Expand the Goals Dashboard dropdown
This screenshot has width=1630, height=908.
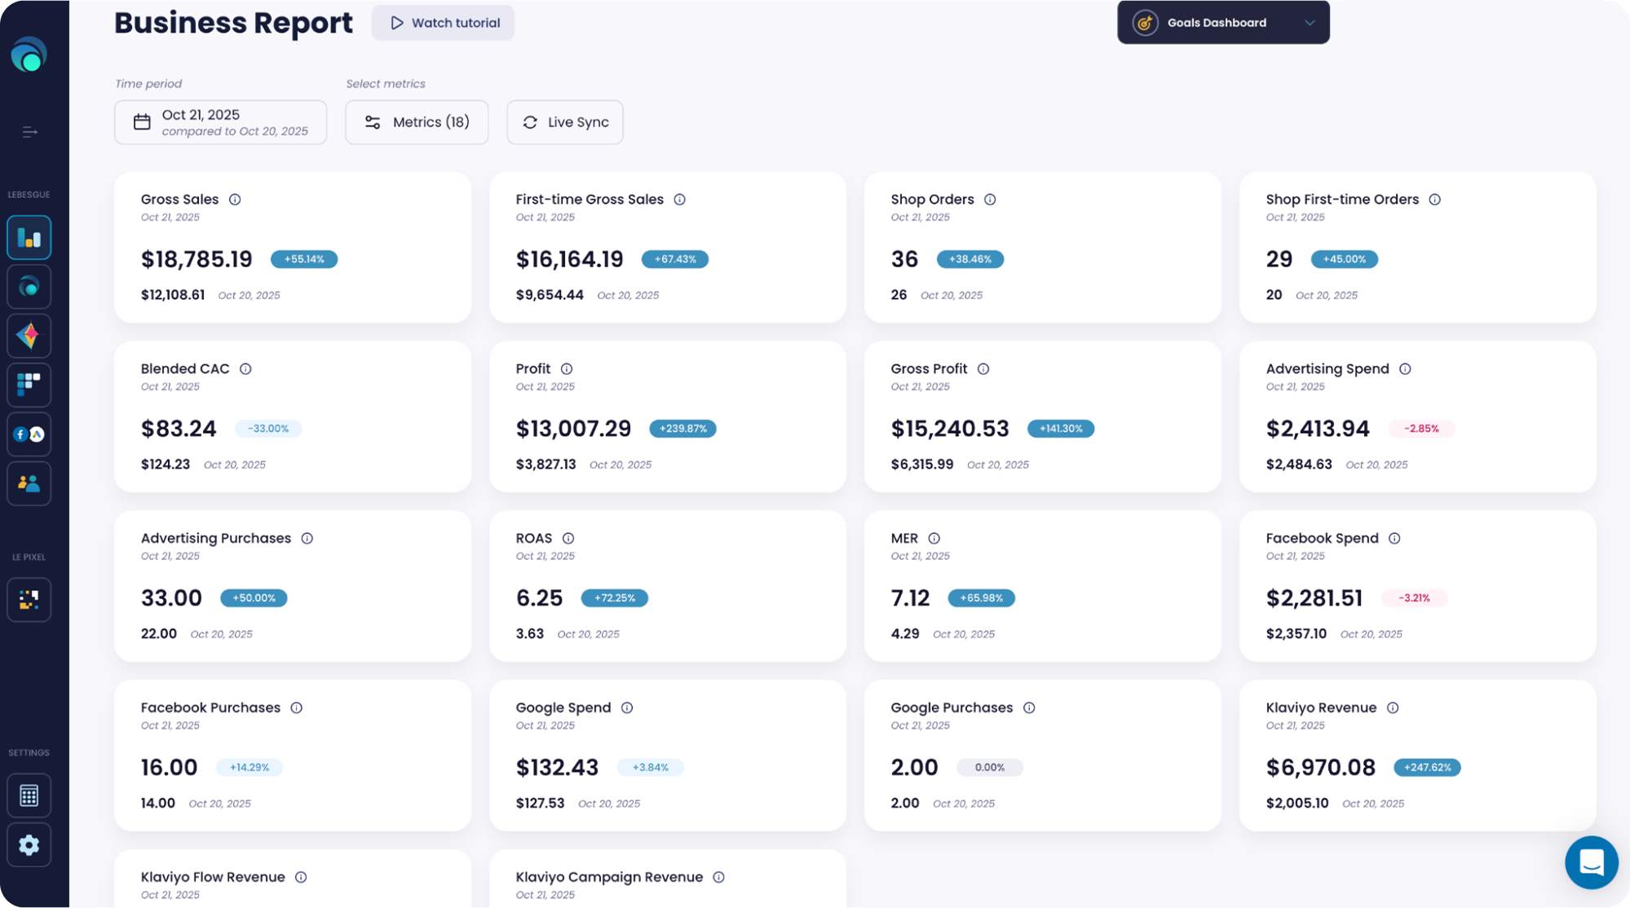click(1222, 23)
